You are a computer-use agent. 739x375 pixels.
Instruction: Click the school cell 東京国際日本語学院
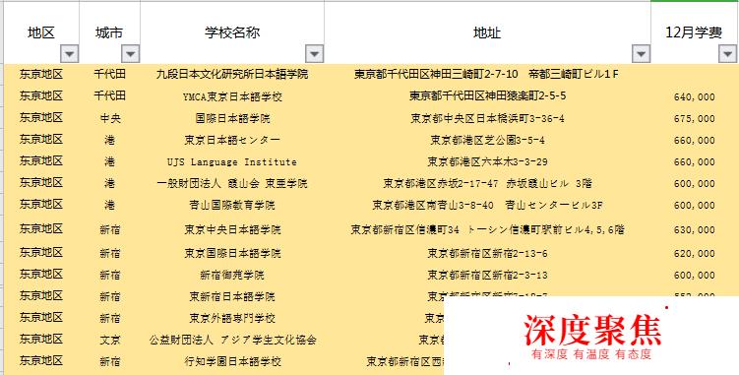point(232,253)
